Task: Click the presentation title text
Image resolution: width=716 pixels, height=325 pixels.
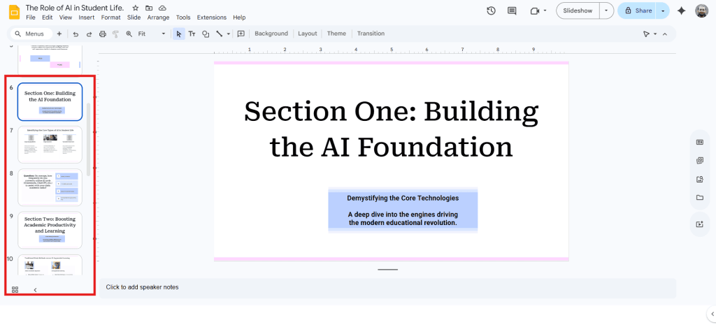Action: (x=75, y=8)
